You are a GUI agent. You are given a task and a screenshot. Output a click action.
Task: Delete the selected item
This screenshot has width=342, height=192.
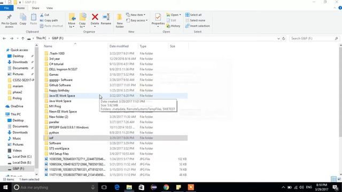pyautogui.click(x=95, y=20)
